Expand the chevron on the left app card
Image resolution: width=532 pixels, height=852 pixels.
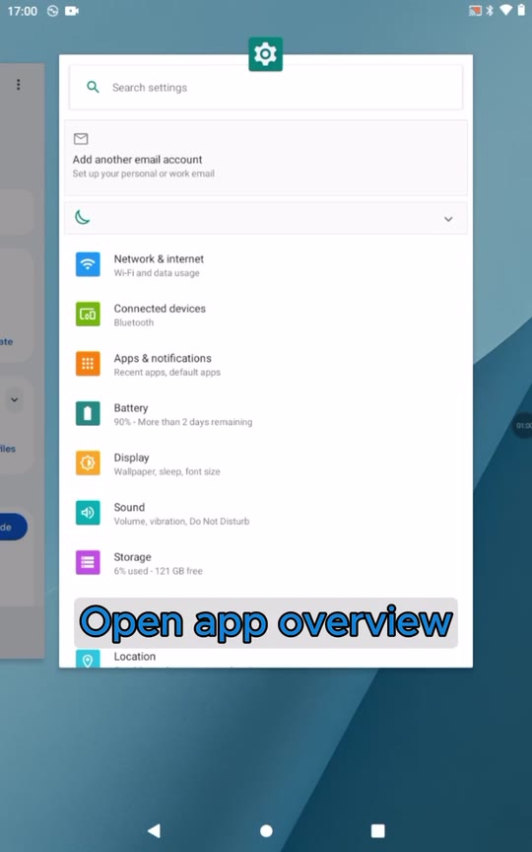point(14,399)
